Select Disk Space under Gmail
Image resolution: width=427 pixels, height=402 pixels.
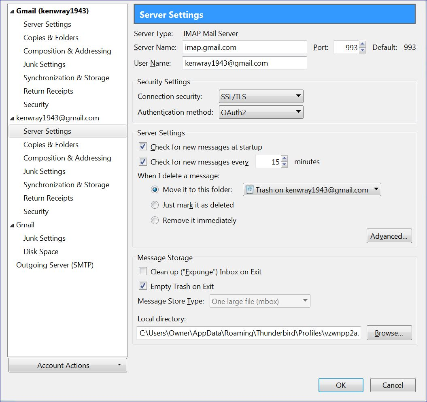(41, 252)
